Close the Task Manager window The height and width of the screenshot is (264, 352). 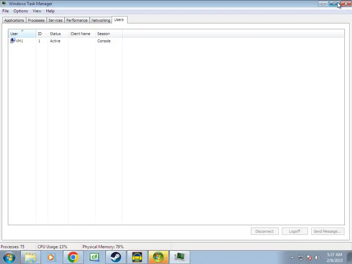click(346, 3)
